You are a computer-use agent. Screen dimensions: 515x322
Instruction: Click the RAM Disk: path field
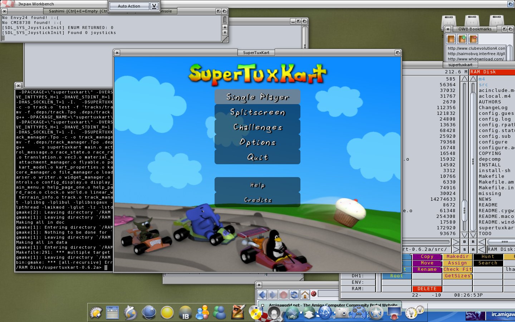500,249
